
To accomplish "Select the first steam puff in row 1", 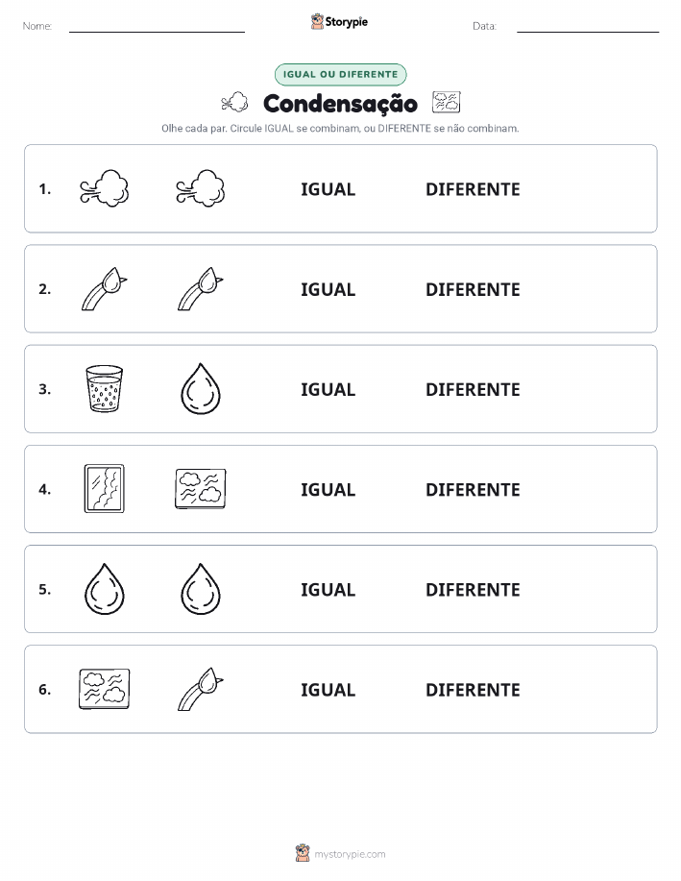I will click(x=105, y=188).
